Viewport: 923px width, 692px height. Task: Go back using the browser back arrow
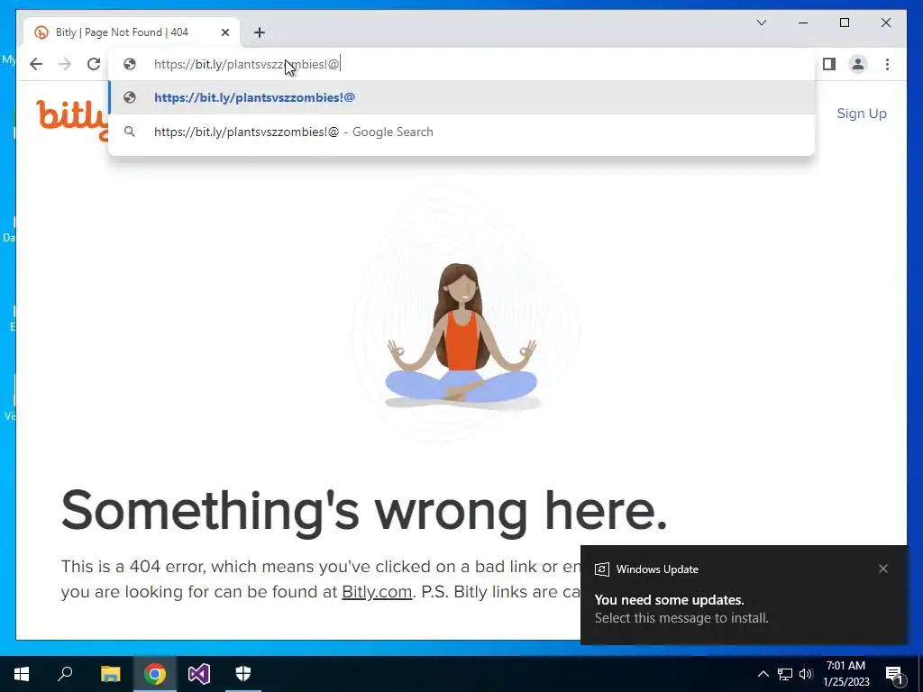point(36,64)
